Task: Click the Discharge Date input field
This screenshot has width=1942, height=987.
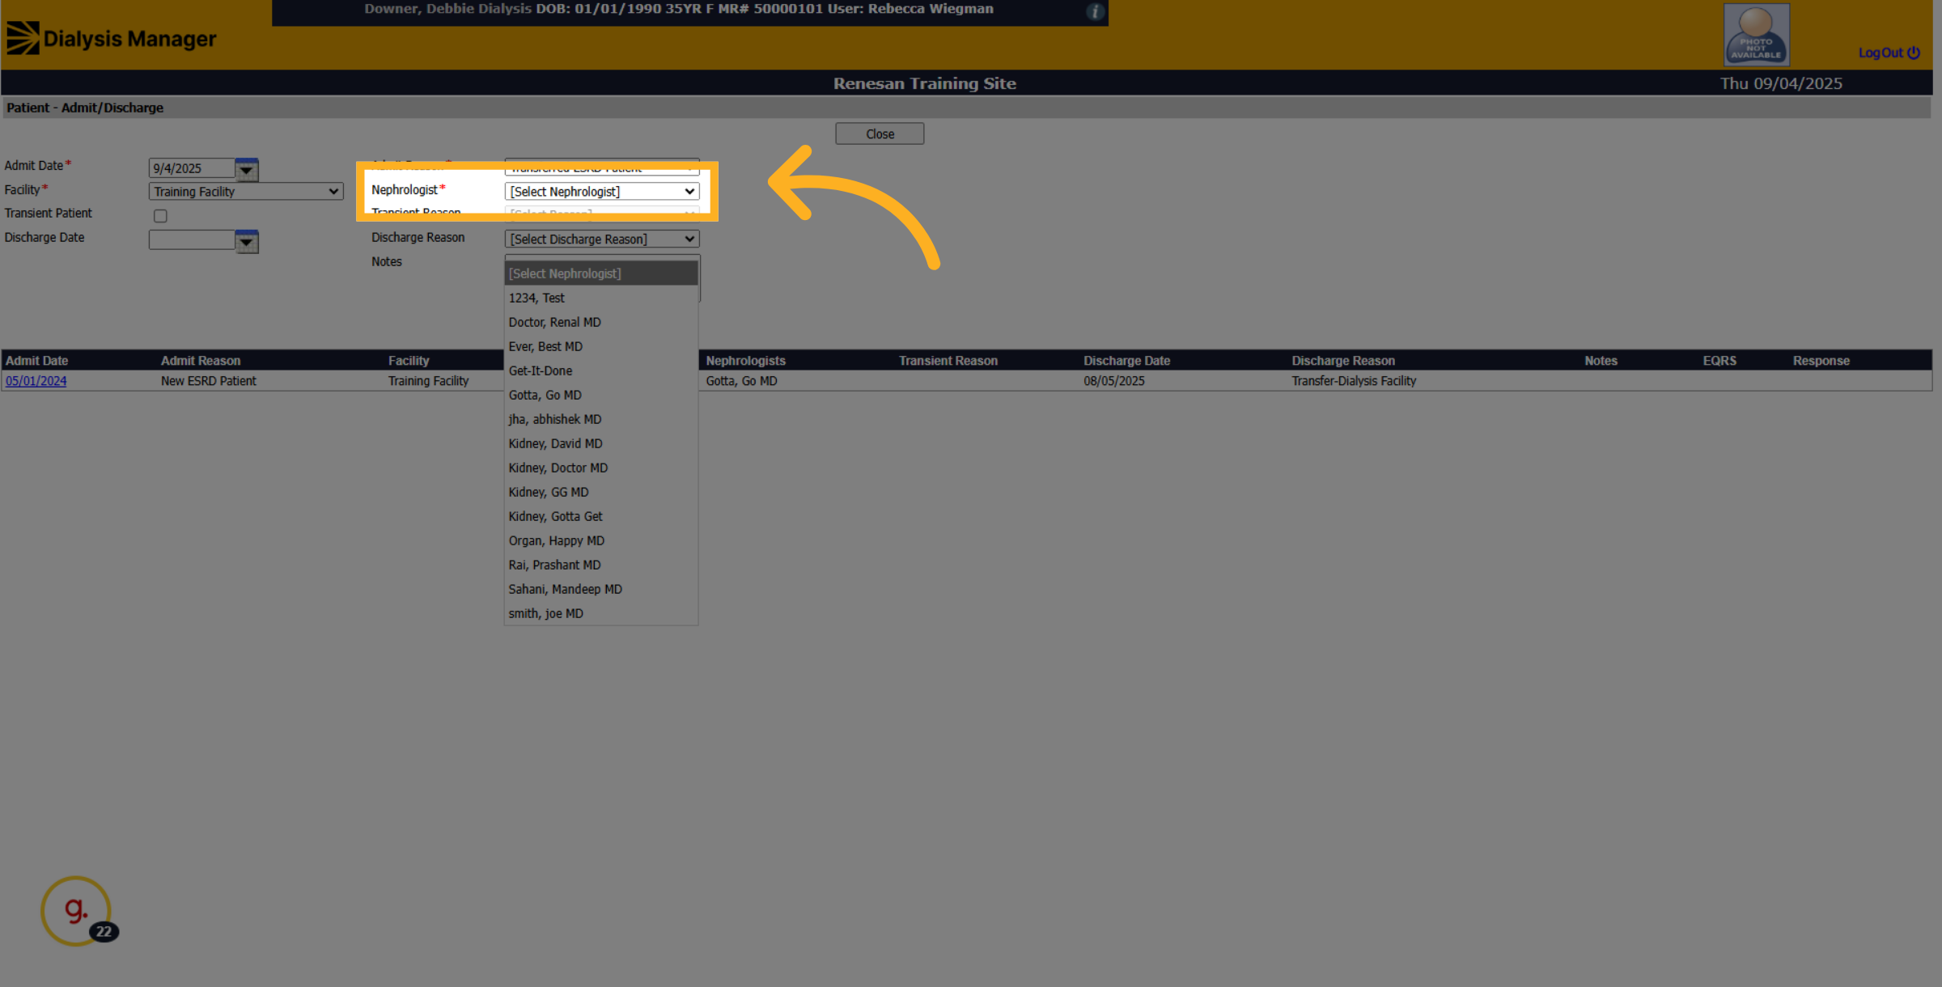Action: coord(192,239)
